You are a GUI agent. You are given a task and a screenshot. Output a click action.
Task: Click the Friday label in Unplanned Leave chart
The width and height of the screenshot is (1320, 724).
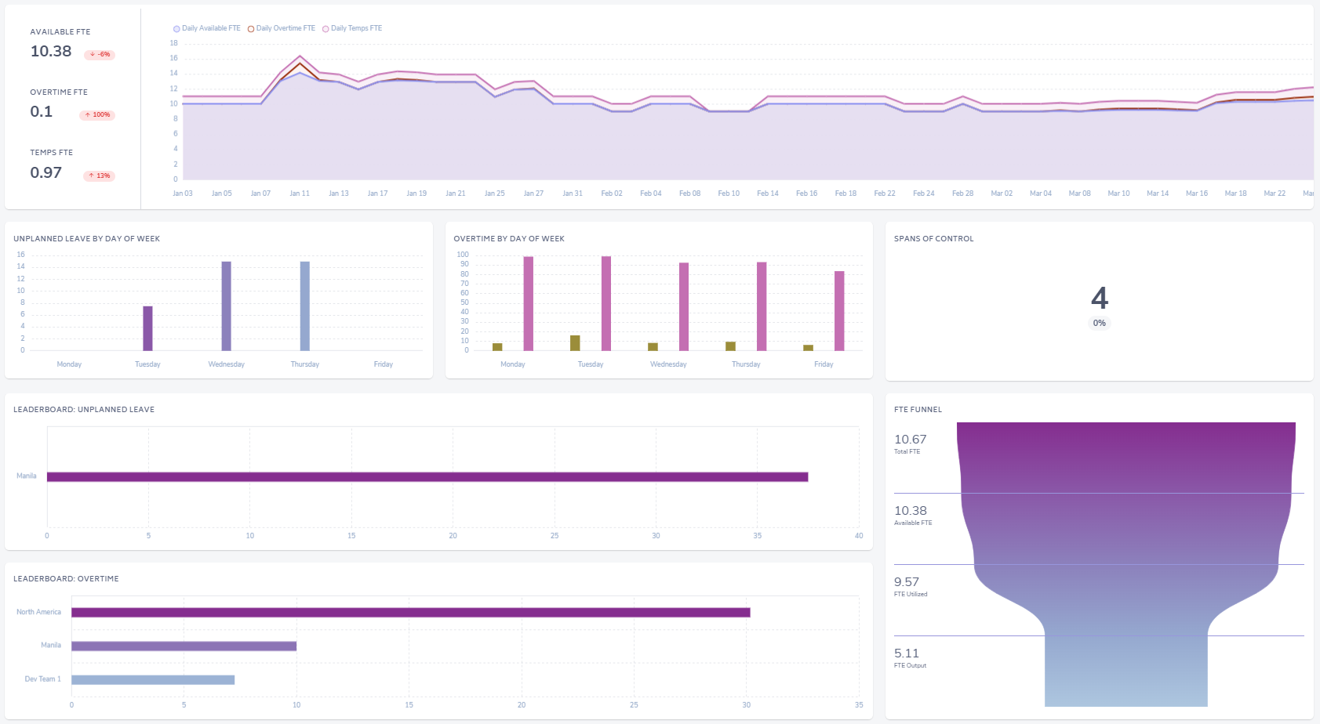click(384, 364)
